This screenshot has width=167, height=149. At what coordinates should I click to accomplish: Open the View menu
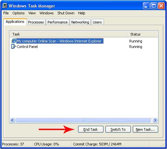pyautogui.click(x=32, y=13)
